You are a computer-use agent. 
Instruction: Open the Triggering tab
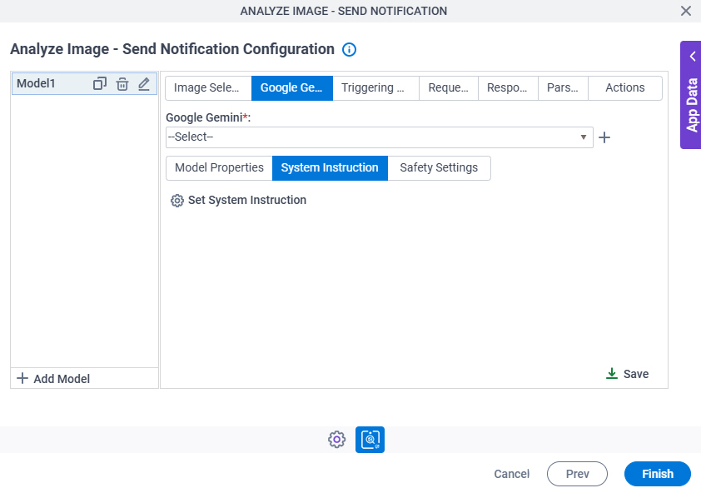376,88
